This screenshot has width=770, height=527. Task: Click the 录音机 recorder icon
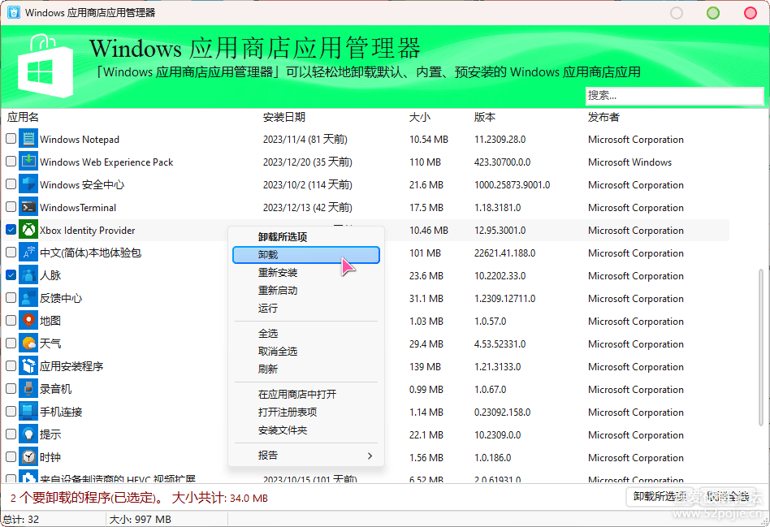(x=28, y=389)
